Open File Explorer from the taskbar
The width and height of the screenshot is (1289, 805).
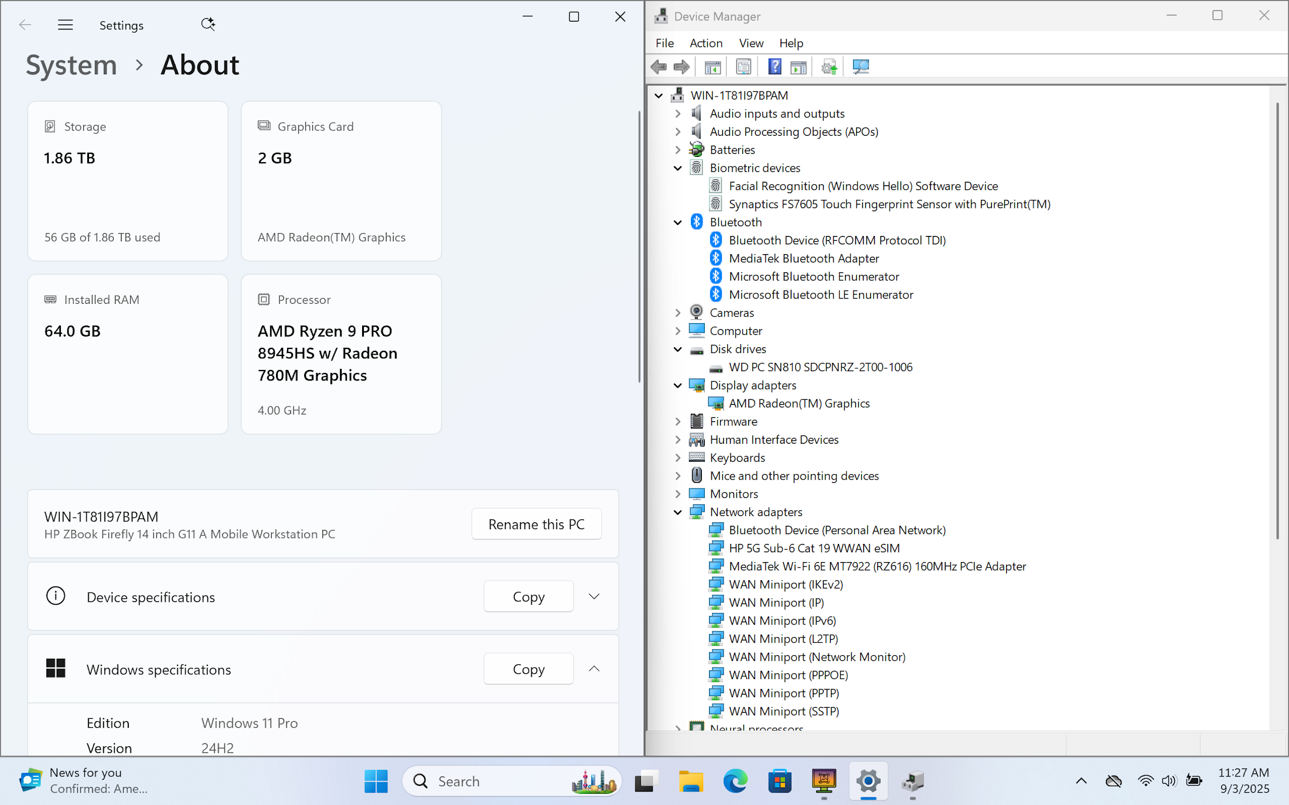tap(691, 781)
